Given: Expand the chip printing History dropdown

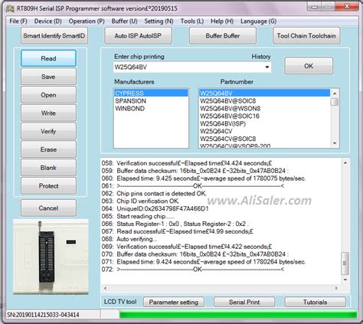Looking at the screenshot, I should tap(267, 67).
